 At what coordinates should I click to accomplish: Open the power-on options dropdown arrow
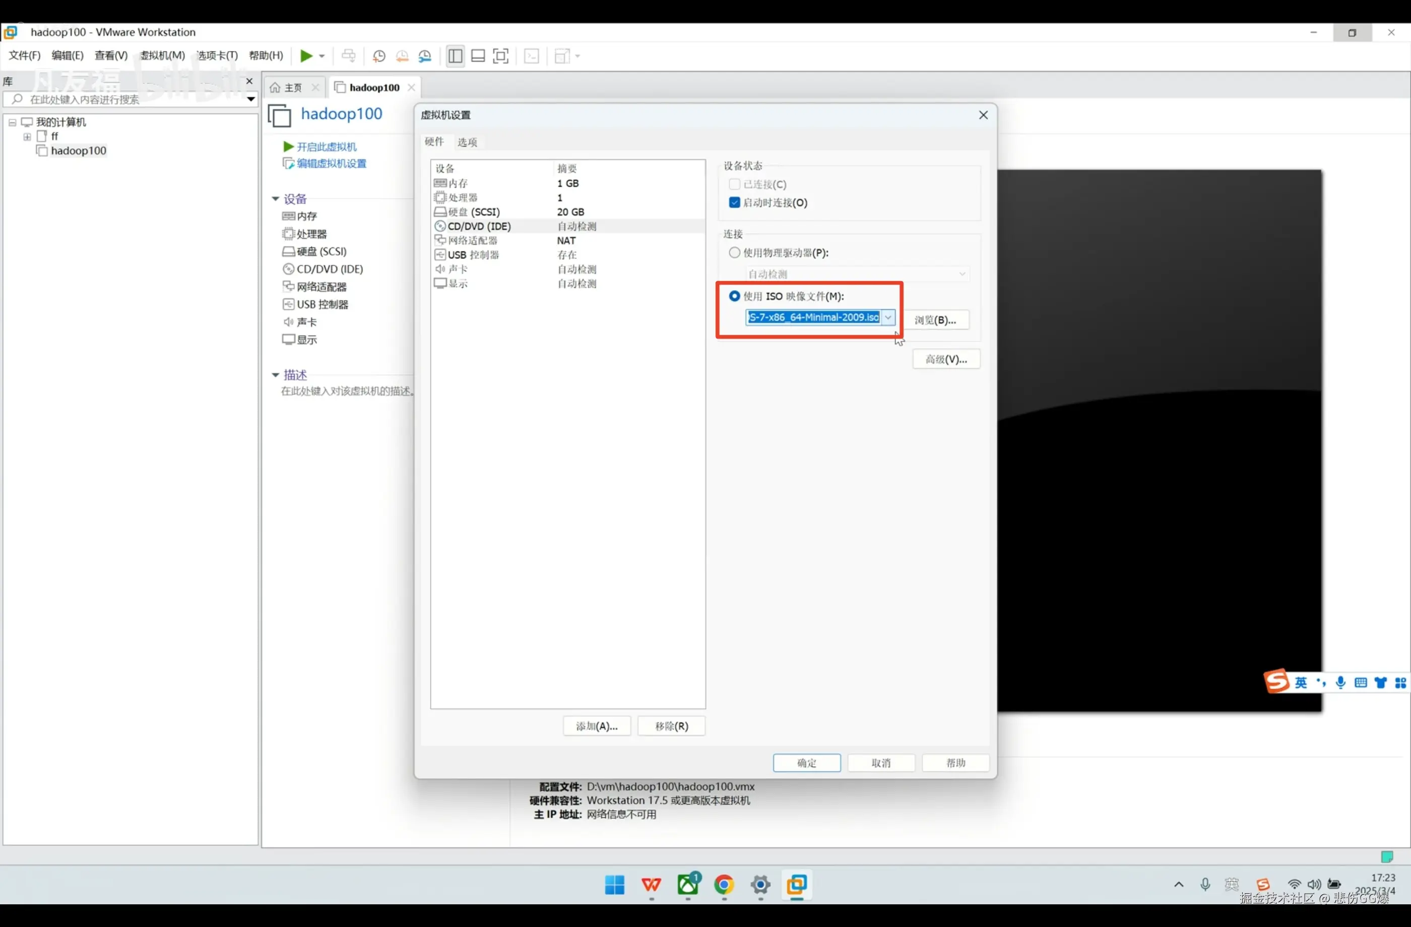point(322,56)
